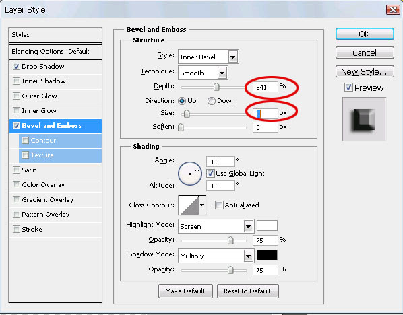
Task: Click the Altitude degrees input field
Action: [x=220, y=186]
